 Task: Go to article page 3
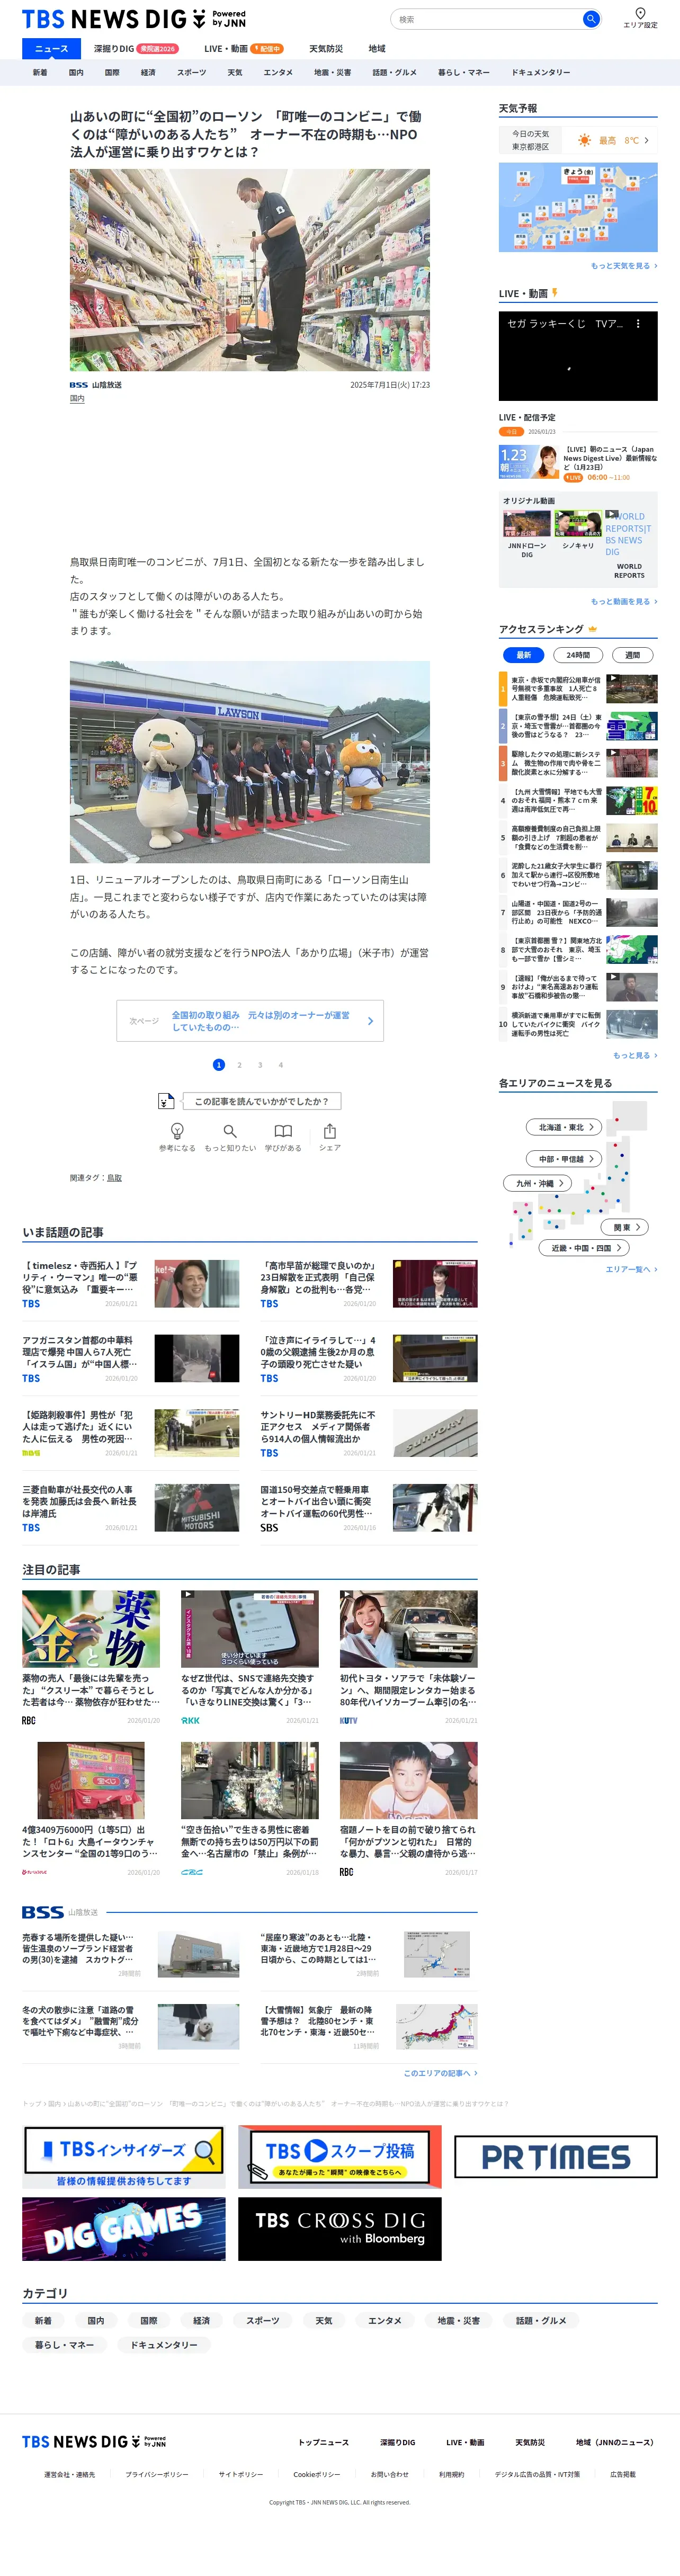click(x=260, y=1065)
